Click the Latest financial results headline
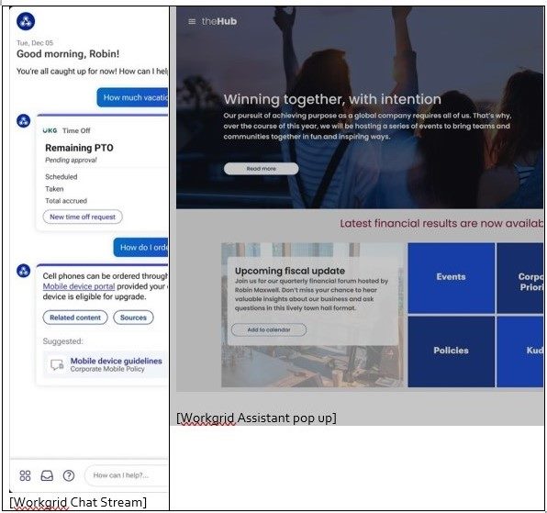Image resolution: width=547 pixels, height=513 pixels. coord(441,224)
